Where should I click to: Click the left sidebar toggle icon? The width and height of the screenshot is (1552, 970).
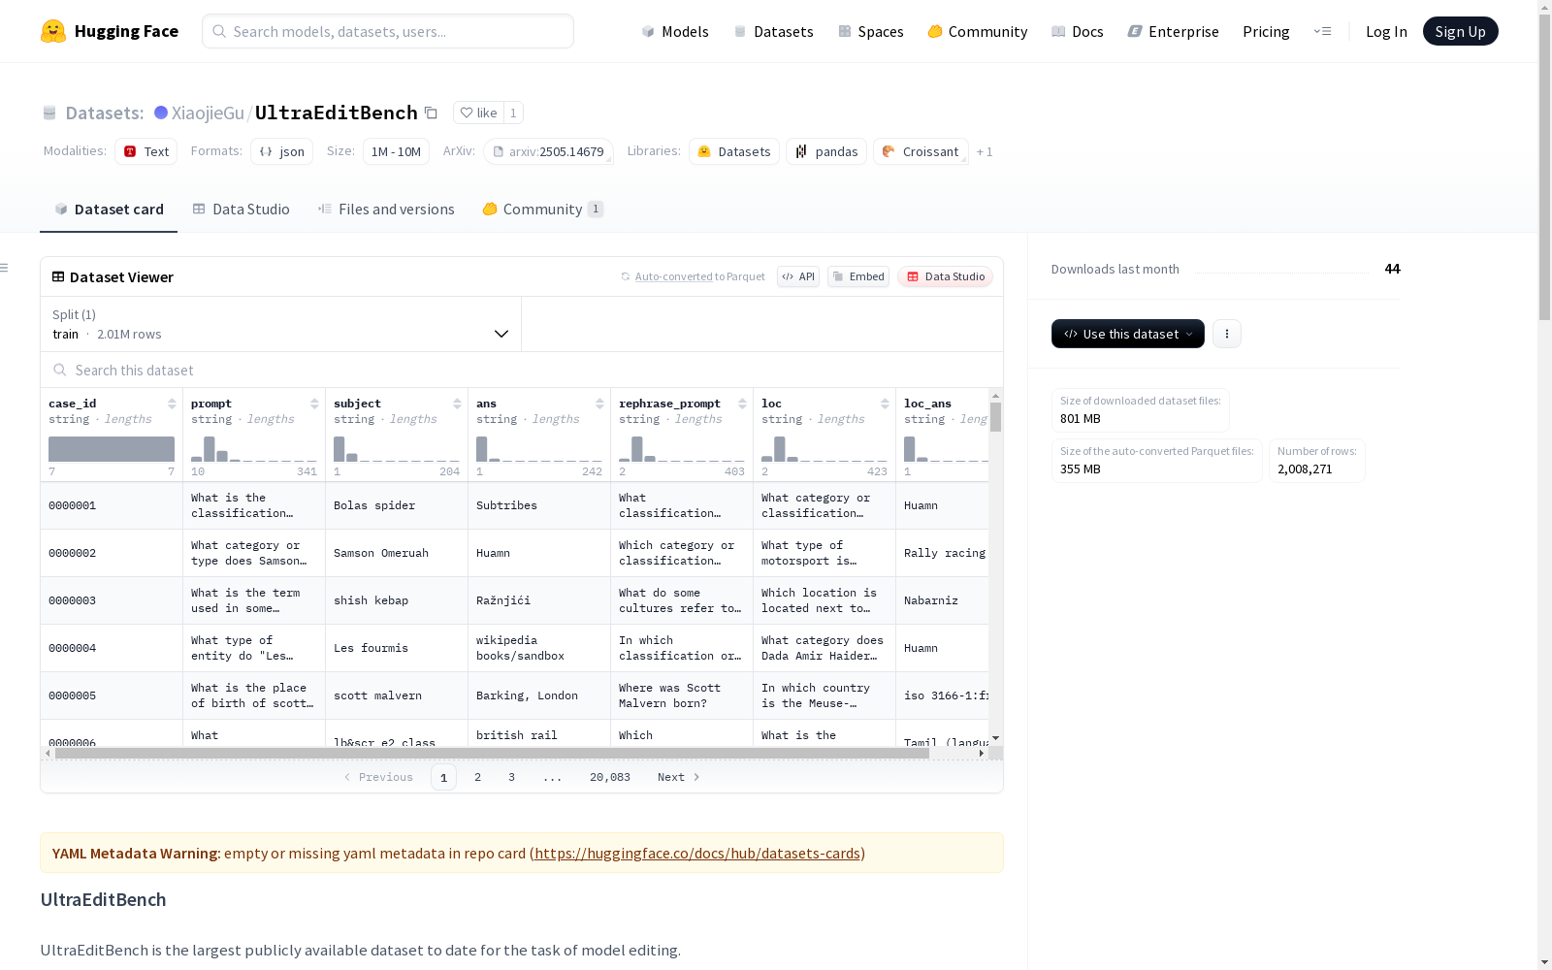[x=5, y=268]
